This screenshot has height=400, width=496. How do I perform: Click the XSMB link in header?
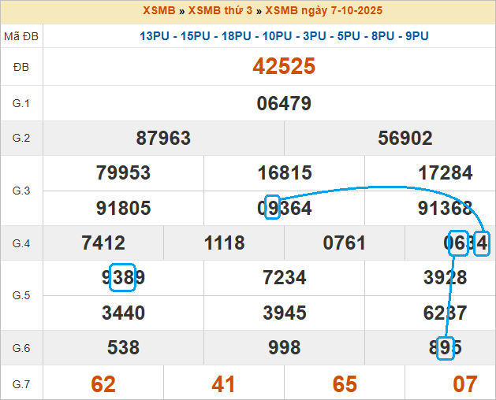(158, 11)
